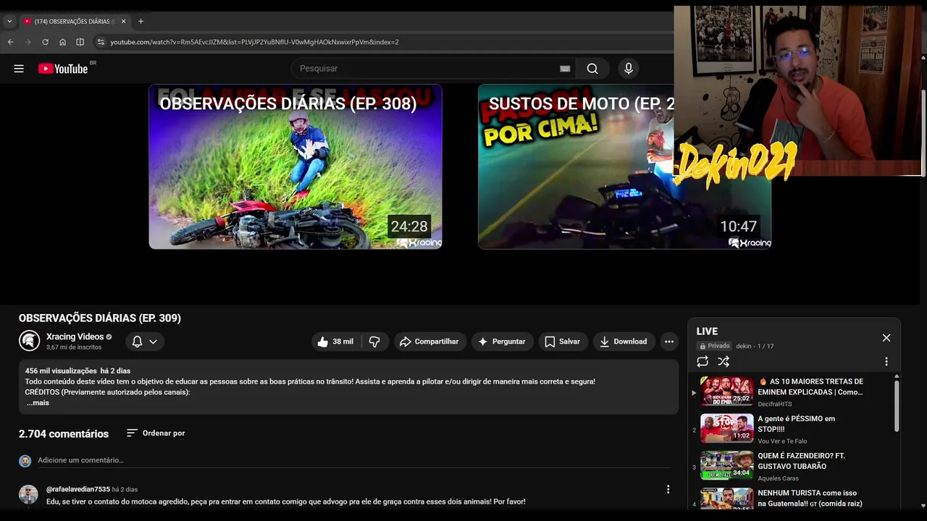The width and height of the screenshot is (927, 521).
Task: Play AS 10 MAIORES TRETAS DE EMINEM playlist item
Action: (793, 391)
